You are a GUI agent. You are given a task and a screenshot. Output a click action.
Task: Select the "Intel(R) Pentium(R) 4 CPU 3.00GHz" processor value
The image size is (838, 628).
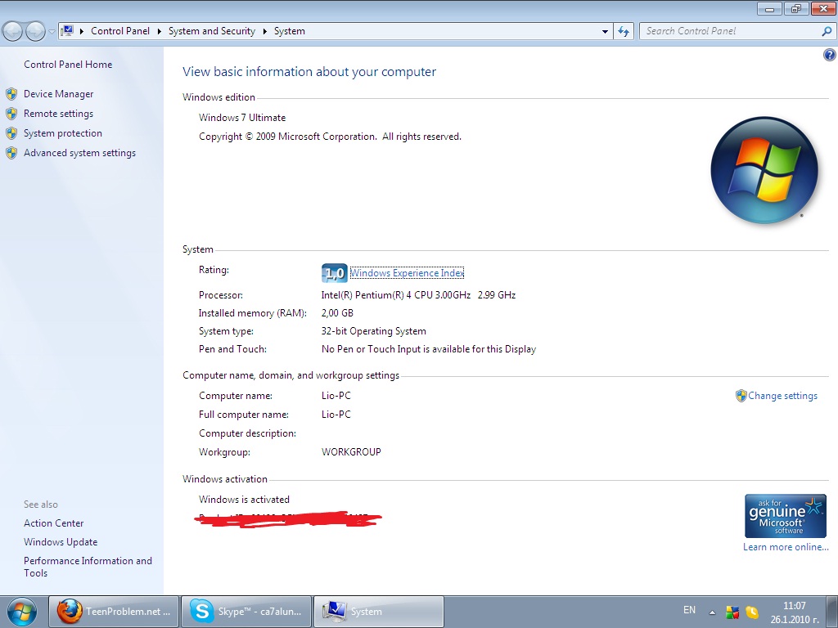(x=396, y=294)
